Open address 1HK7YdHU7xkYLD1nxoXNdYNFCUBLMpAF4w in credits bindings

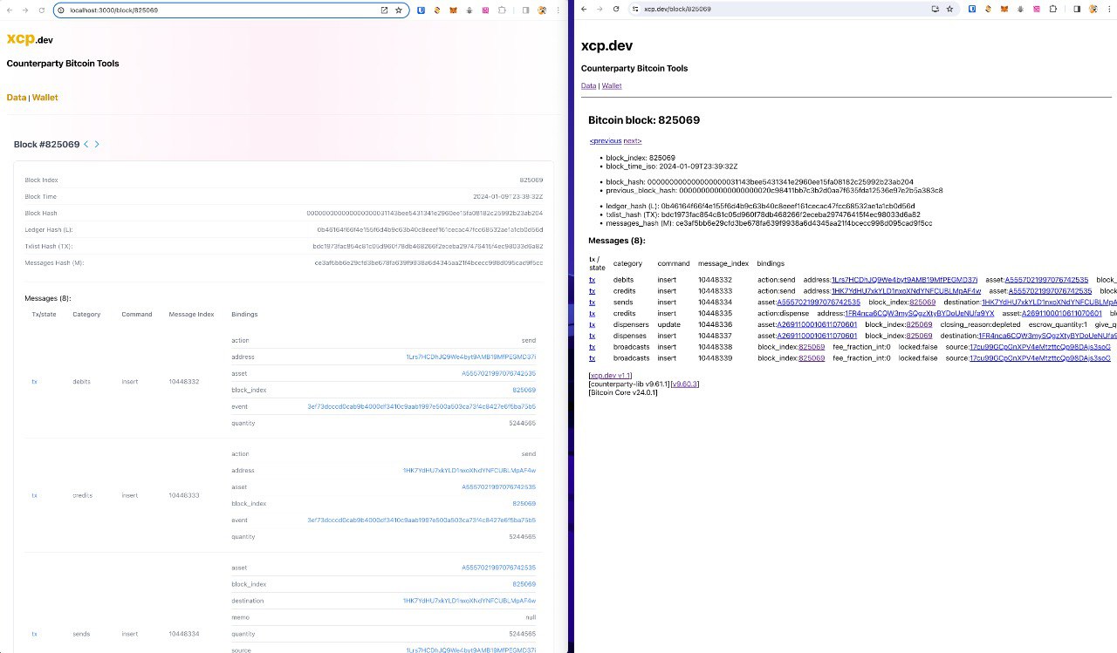click(x=469, y=470)
